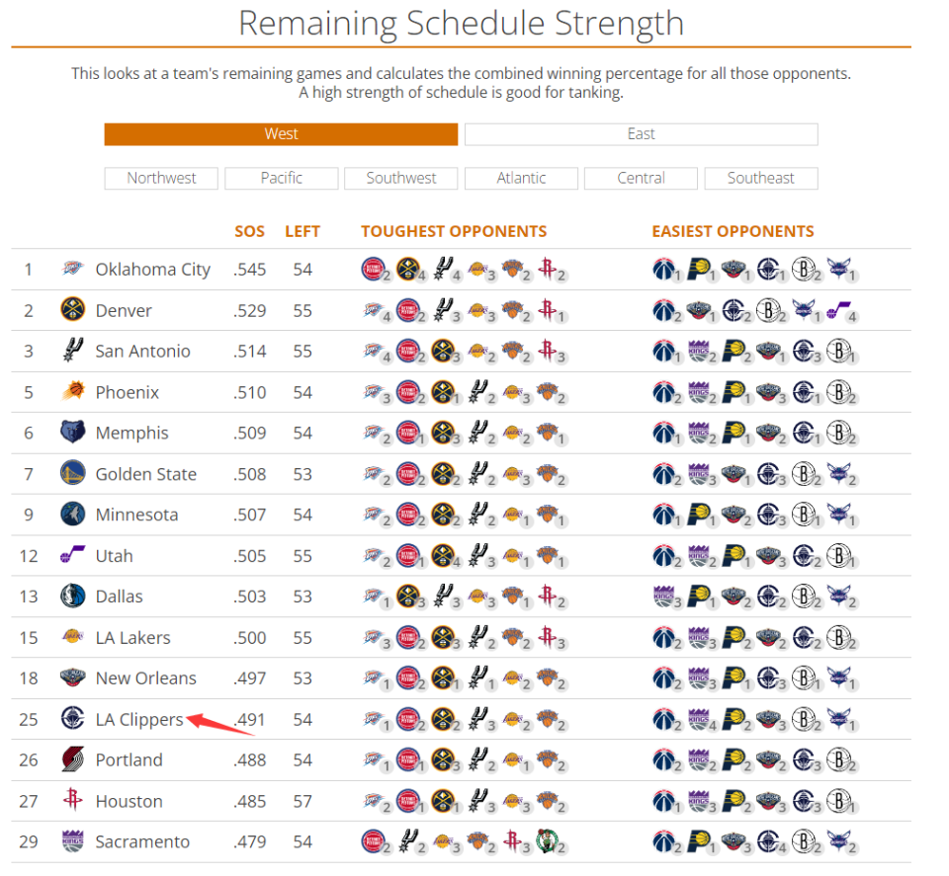Filter by Northwest division

[161, 178]
